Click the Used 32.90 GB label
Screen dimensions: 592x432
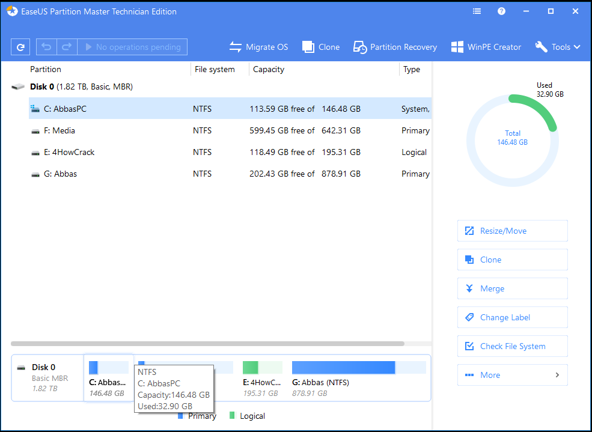(550, 90)
